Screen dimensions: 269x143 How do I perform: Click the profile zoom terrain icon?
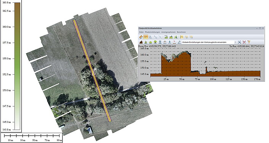(176, 37)
